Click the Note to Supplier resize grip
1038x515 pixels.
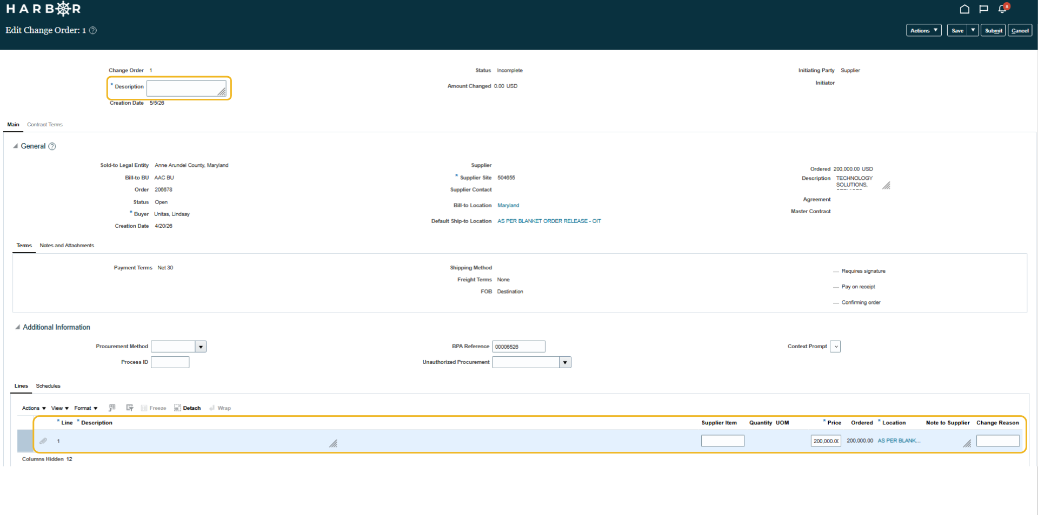[967, 444]
